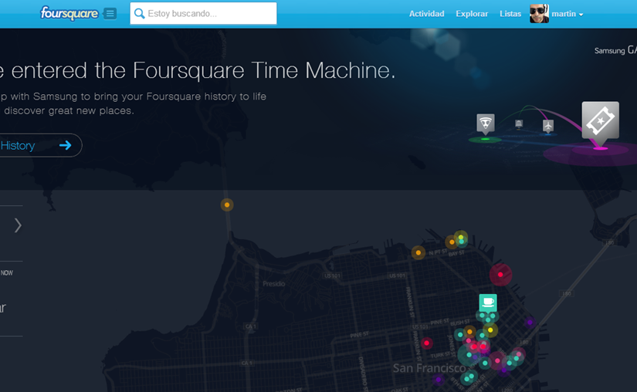
Task: Select the pizza category pin
Action: [x=486, y=123]
